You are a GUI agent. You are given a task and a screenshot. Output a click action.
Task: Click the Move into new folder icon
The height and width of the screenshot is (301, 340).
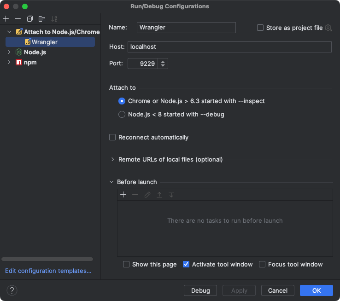[42, 19]
